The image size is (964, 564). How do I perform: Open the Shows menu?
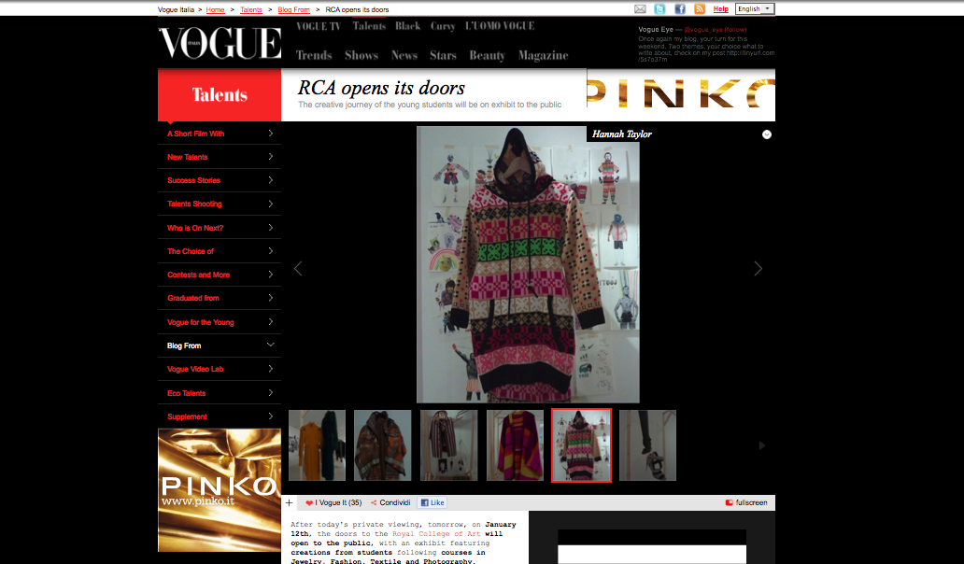[x=361, y=55]
